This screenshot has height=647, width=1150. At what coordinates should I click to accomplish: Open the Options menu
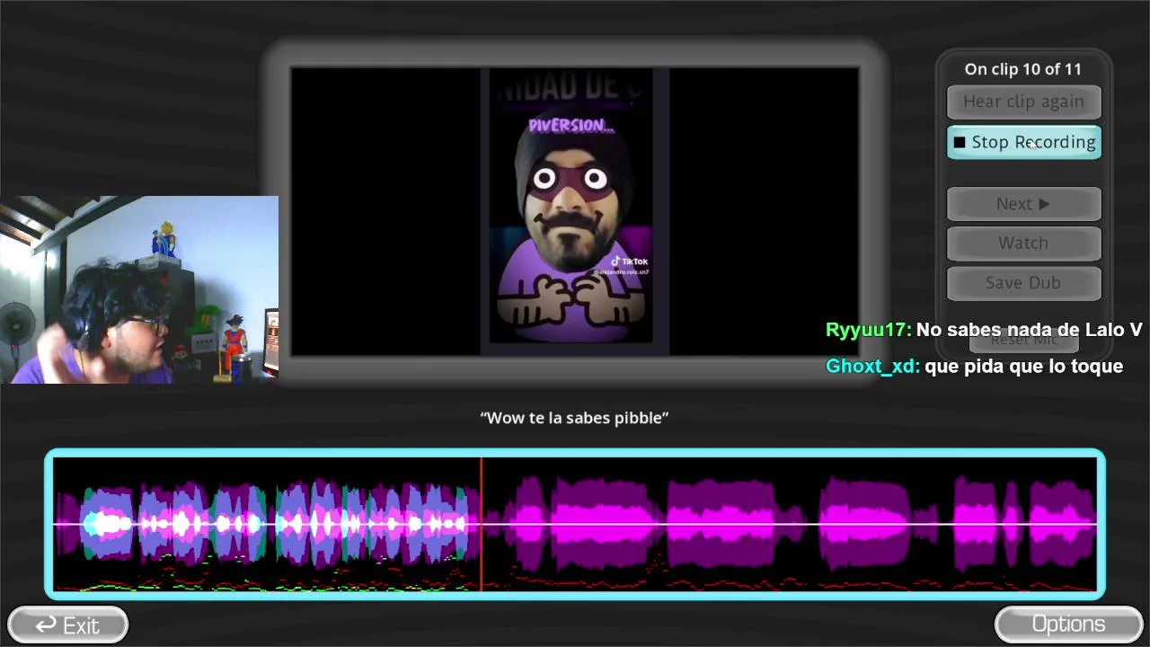(1068, 624)
